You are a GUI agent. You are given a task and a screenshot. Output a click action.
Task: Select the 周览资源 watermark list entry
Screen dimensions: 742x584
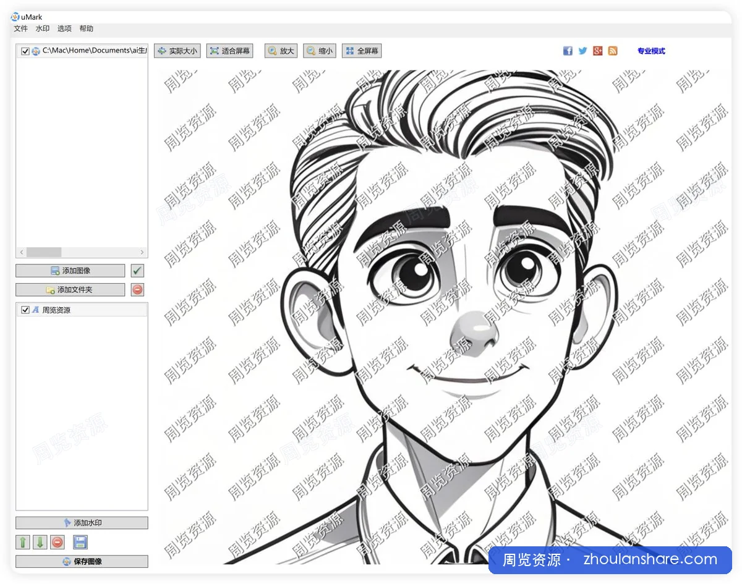[x=82, y=310]
